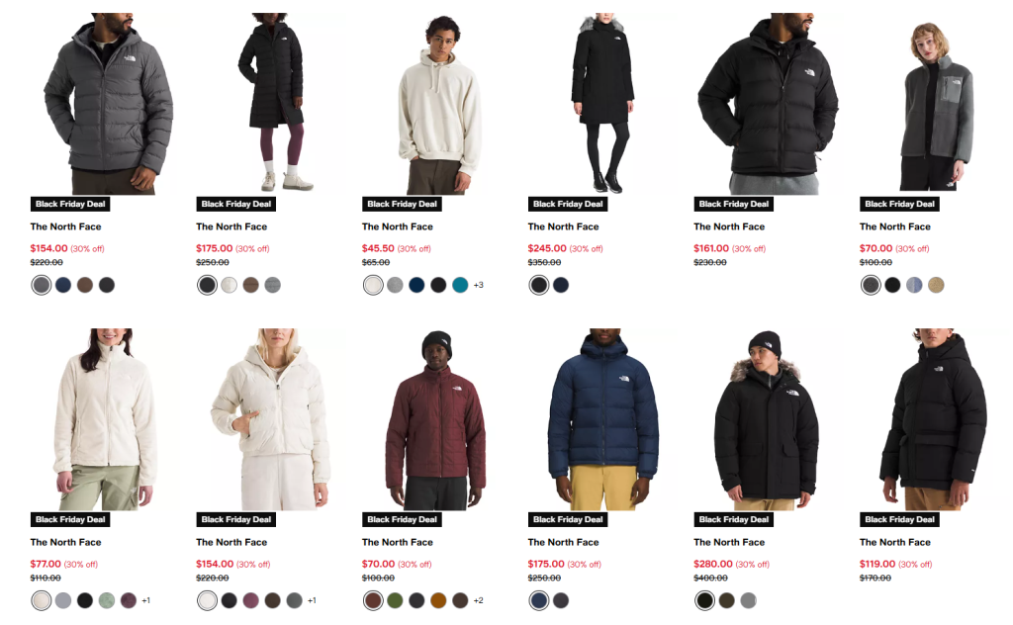Select tan swatch for $70.00 gray fleece jacket
Viewport: 1013px width, 625px height.
coord(936,285)
